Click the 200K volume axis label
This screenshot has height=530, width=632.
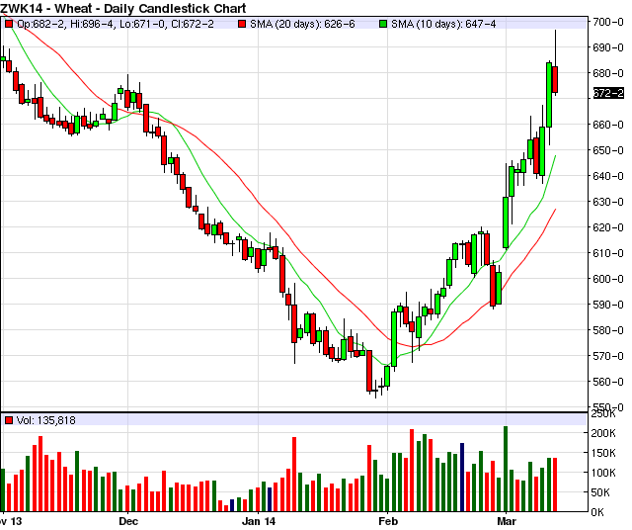[603, 433]
